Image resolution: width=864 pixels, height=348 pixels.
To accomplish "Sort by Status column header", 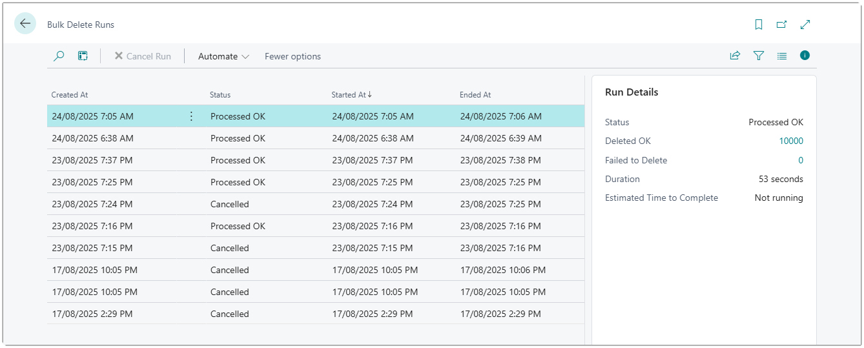I will 220,95.
